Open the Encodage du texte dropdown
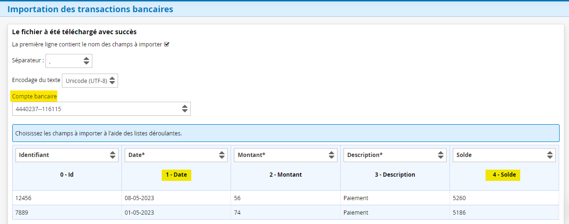The width and height of the screenshot is (569, 224). tap(90, 81)
